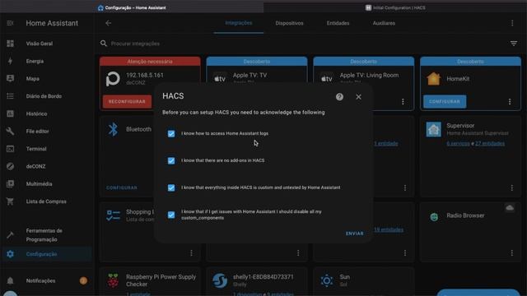Select the Configuração – Home Assistant browser tab
The height and width of the screenshot is (296, 527).
click(132, 7)
